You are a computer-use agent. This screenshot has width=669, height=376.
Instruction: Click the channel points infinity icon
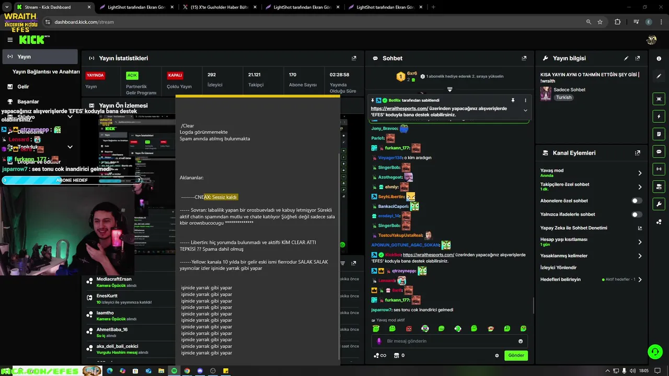(x=380, y=356)
